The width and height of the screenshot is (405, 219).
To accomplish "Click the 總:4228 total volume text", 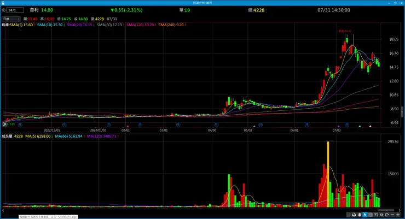I will pyautogui.click(x=256, y=10).
